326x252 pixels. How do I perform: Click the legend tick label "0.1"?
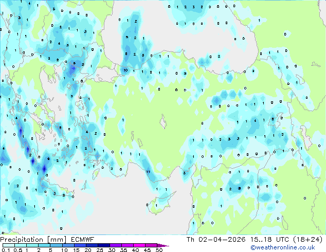tap(6, 250)
